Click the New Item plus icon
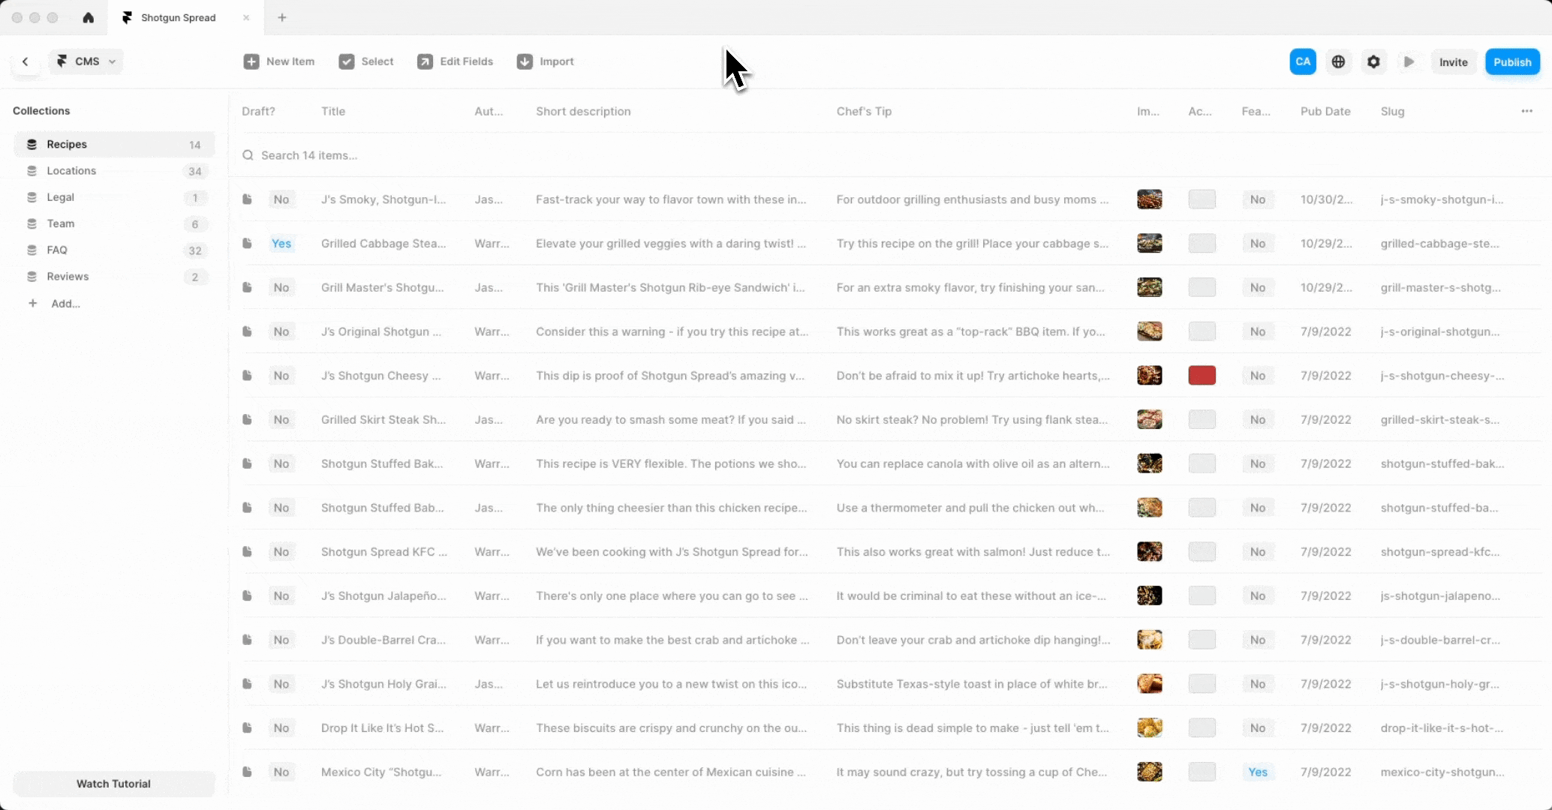This screenshot has height=810, width=1552. (x=251, y=61)
